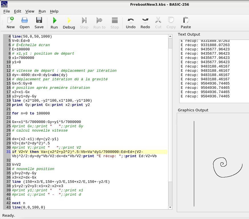Paste clipboard contents via toolbar
Viewport: 249px width, 219px height.
click(x=186, y=23)
